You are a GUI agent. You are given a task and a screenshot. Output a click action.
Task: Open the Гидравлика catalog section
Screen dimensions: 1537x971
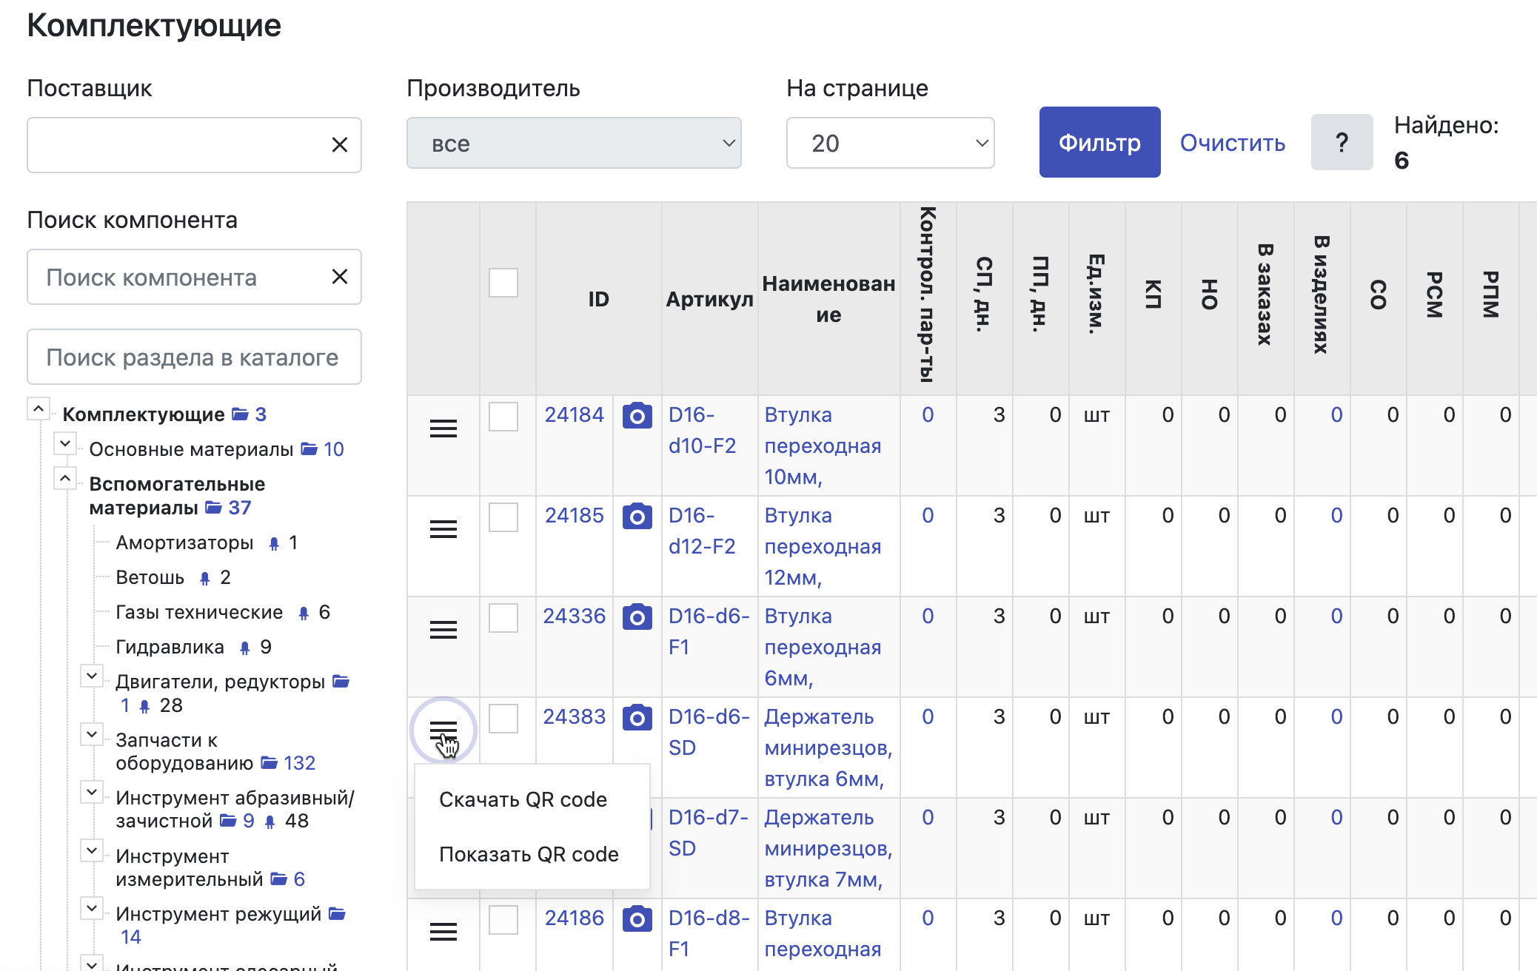170,648
